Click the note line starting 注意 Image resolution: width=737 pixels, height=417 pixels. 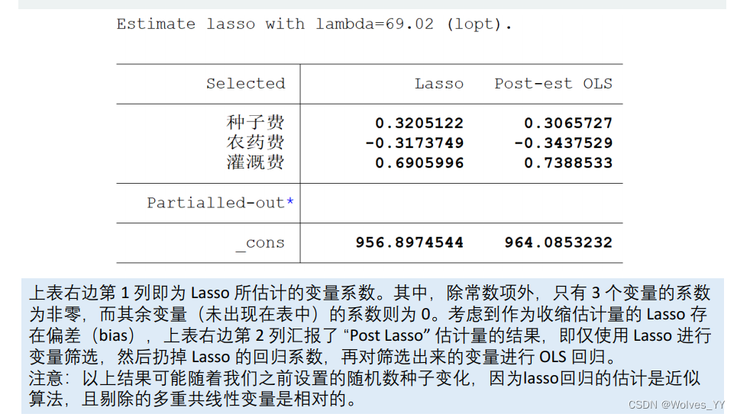pos(364,378)
